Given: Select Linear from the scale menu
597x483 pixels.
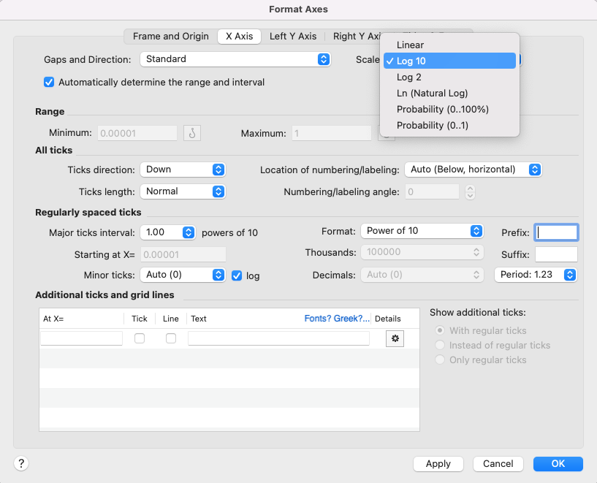Looking at the screenshot, I should [410, 45].
